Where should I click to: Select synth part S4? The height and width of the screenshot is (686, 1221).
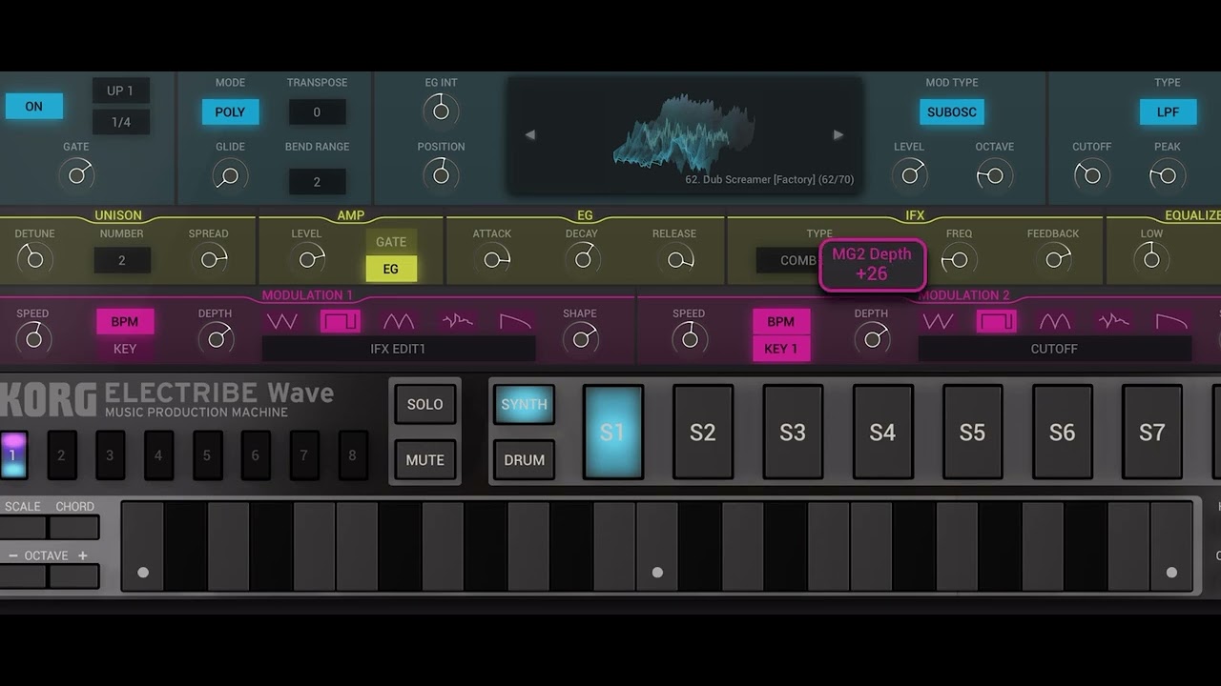tap(882, 432)
